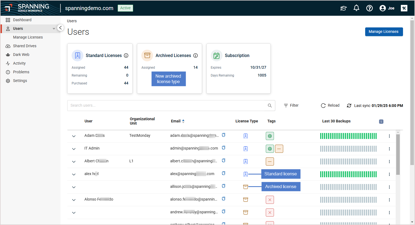Show Standard Licenses info tooltip icon
The width and height of the screenshot is (415, 225).
pos(126,55)
